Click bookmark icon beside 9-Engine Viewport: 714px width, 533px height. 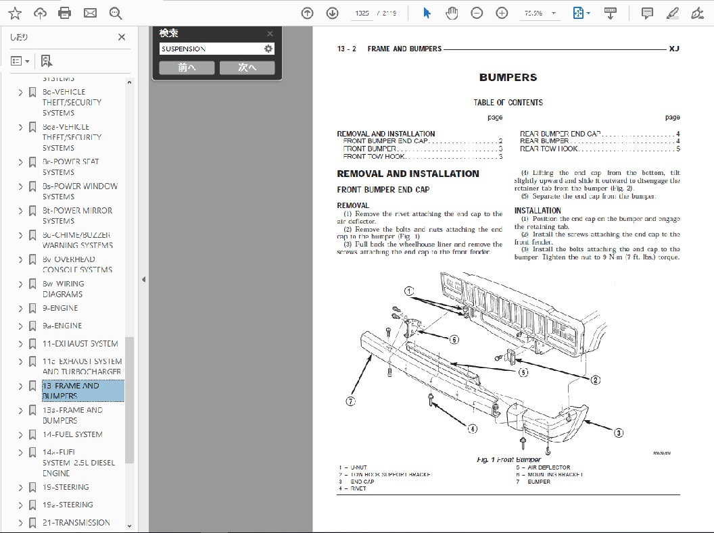[32, 308]
